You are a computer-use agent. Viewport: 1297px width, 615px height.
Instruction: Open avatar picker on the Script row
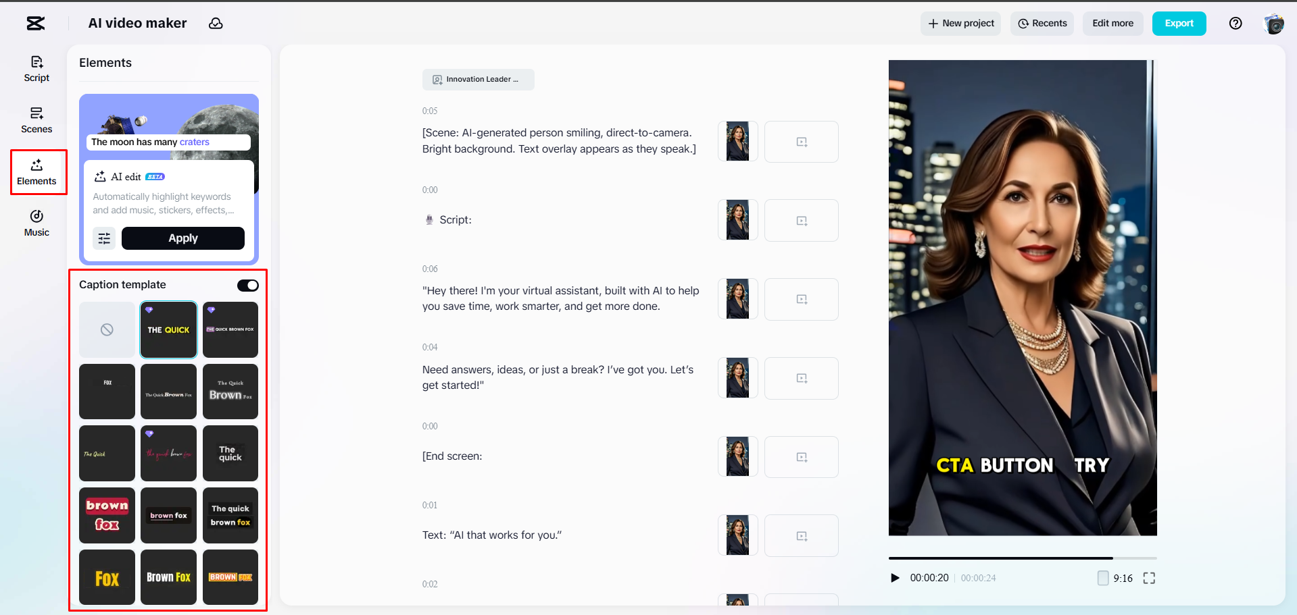coord(737,220)
